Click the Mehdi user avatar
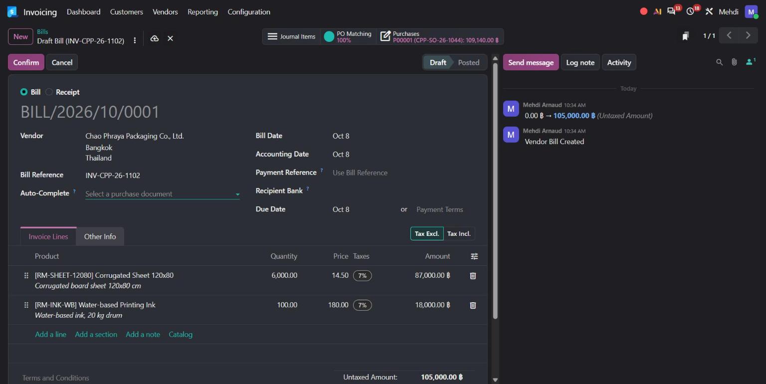Image resolution: width=766 pixels, height=384 pixels. (751, 11)
